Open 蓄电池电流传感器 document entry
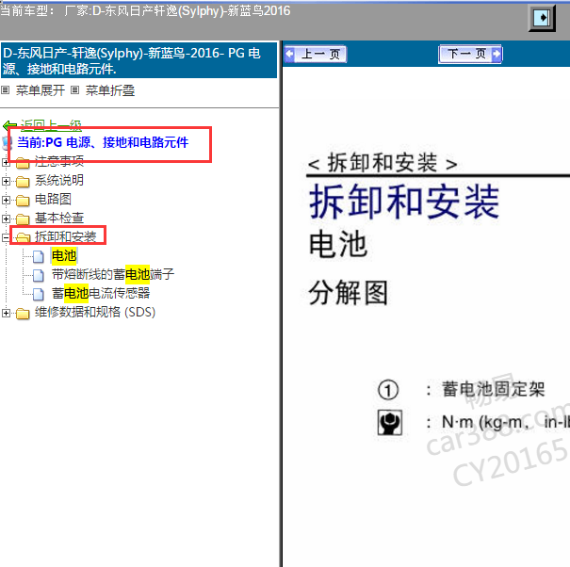The width and height of the screenshot is (570, 567). tap(101, 293)
